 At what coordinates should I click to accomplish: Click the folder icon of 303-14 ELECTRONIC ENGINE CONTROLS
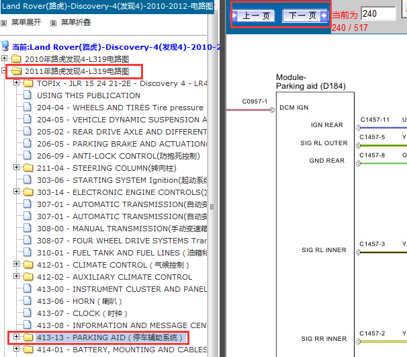coord(28,192)
